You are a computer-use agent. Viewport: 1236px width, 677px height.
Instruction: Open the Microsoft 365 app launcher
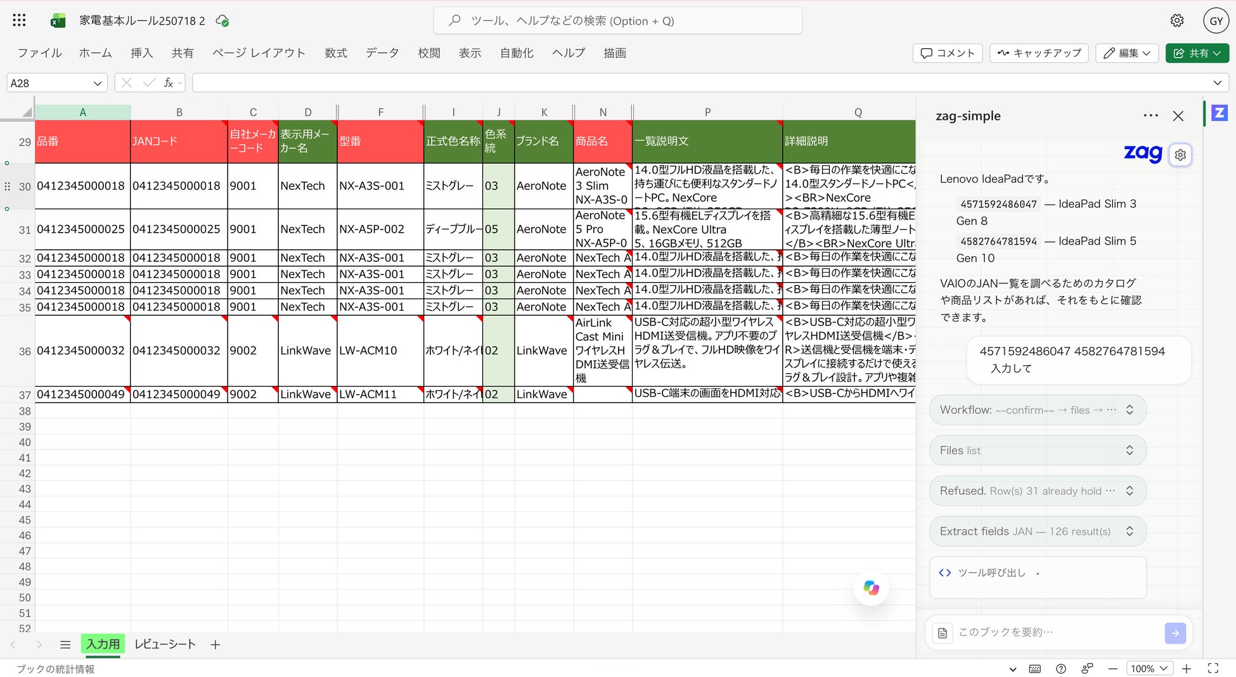pyautogui.click(x=19, y=20)
